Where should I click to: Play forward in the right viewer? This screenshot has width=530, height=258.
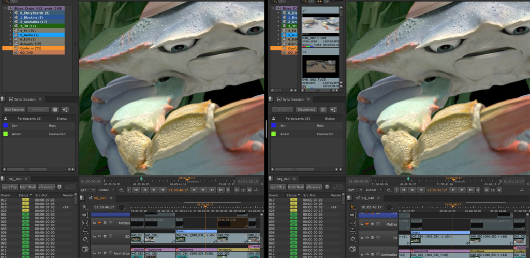453,190
